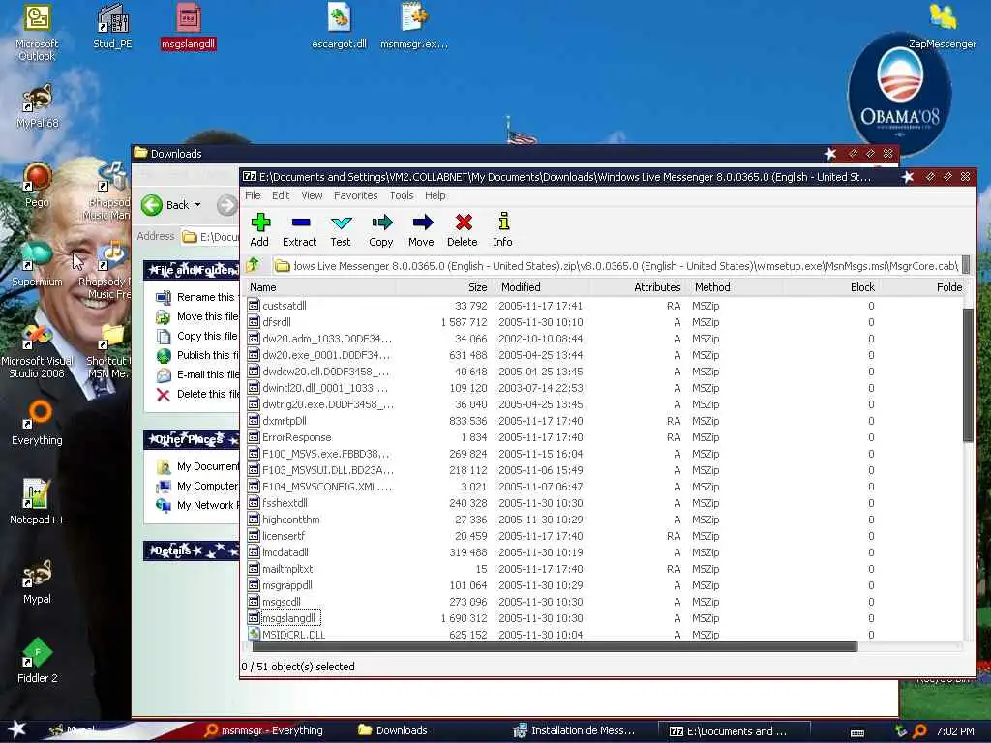
Task: Select the msgrappdll file
Action: coord(286,585)
